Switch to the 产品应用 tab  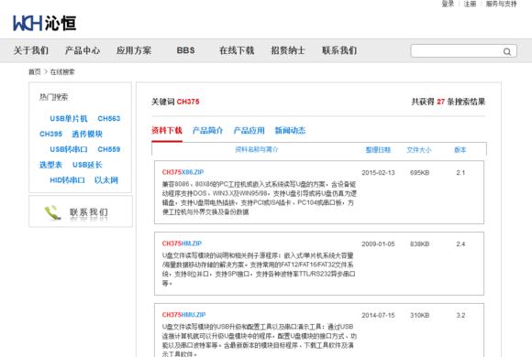[249, 130]
